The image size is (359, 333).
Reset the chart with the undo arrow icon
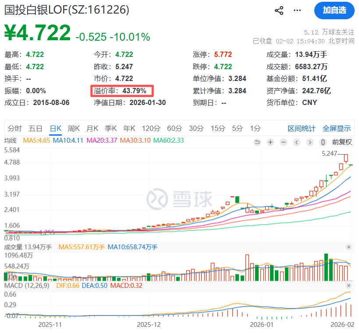pos(257,142)
